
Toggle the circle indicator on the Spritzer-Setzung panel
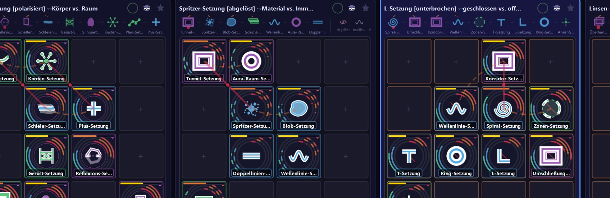coord(337,8)
